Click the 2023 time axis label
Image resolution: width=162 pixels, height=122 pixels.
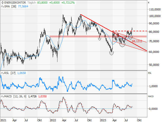103,120
